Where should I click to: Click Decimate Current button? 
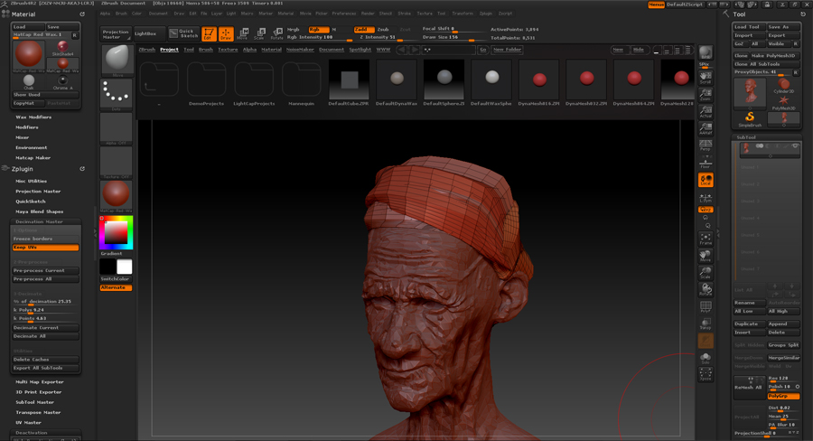click(x=46, y=327)
